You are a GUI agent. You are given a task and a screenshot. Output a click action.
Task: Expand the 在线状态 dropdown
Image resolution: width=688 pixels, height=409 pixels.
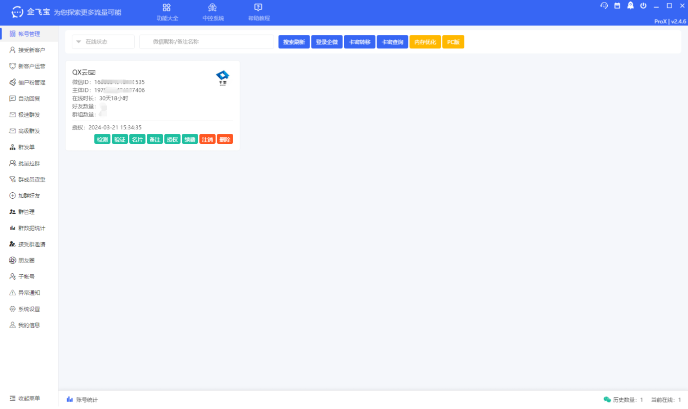tap(103, 42)
